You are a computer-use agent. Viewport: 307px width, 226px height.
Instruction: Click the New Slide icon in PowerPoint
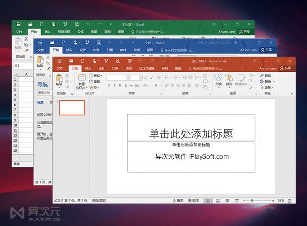pos(81,77)
